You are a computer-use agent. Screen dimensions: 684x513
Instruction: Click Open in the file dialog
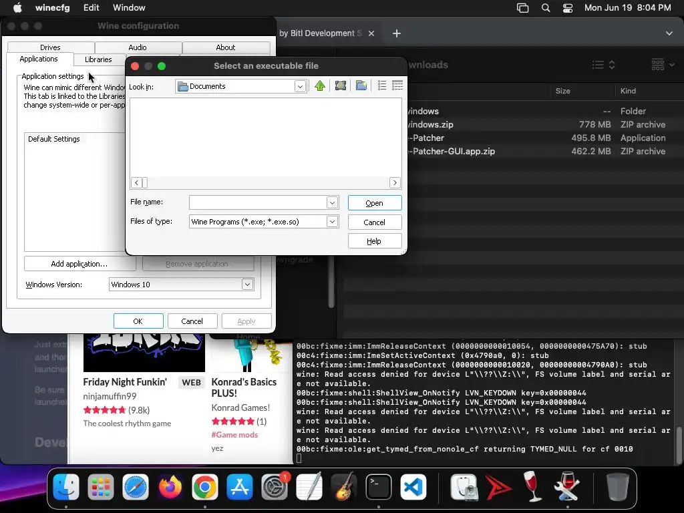point(374,203)
